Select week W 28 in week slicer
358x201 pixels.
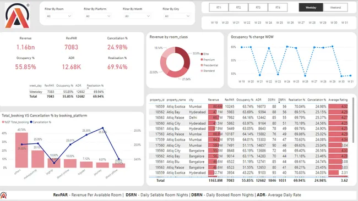click(x=312, y=23)
